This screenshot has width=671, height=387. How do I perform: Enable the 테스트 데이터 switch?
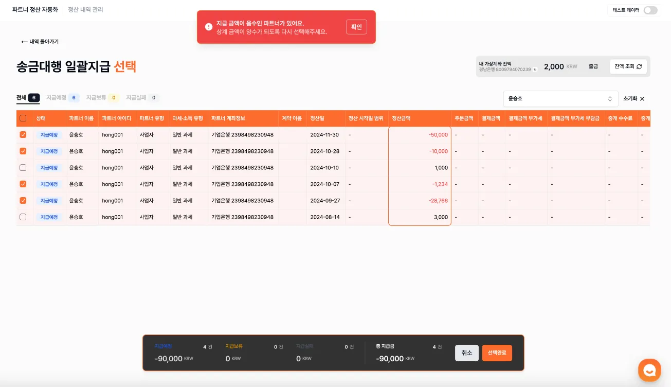tap(649, 10)
